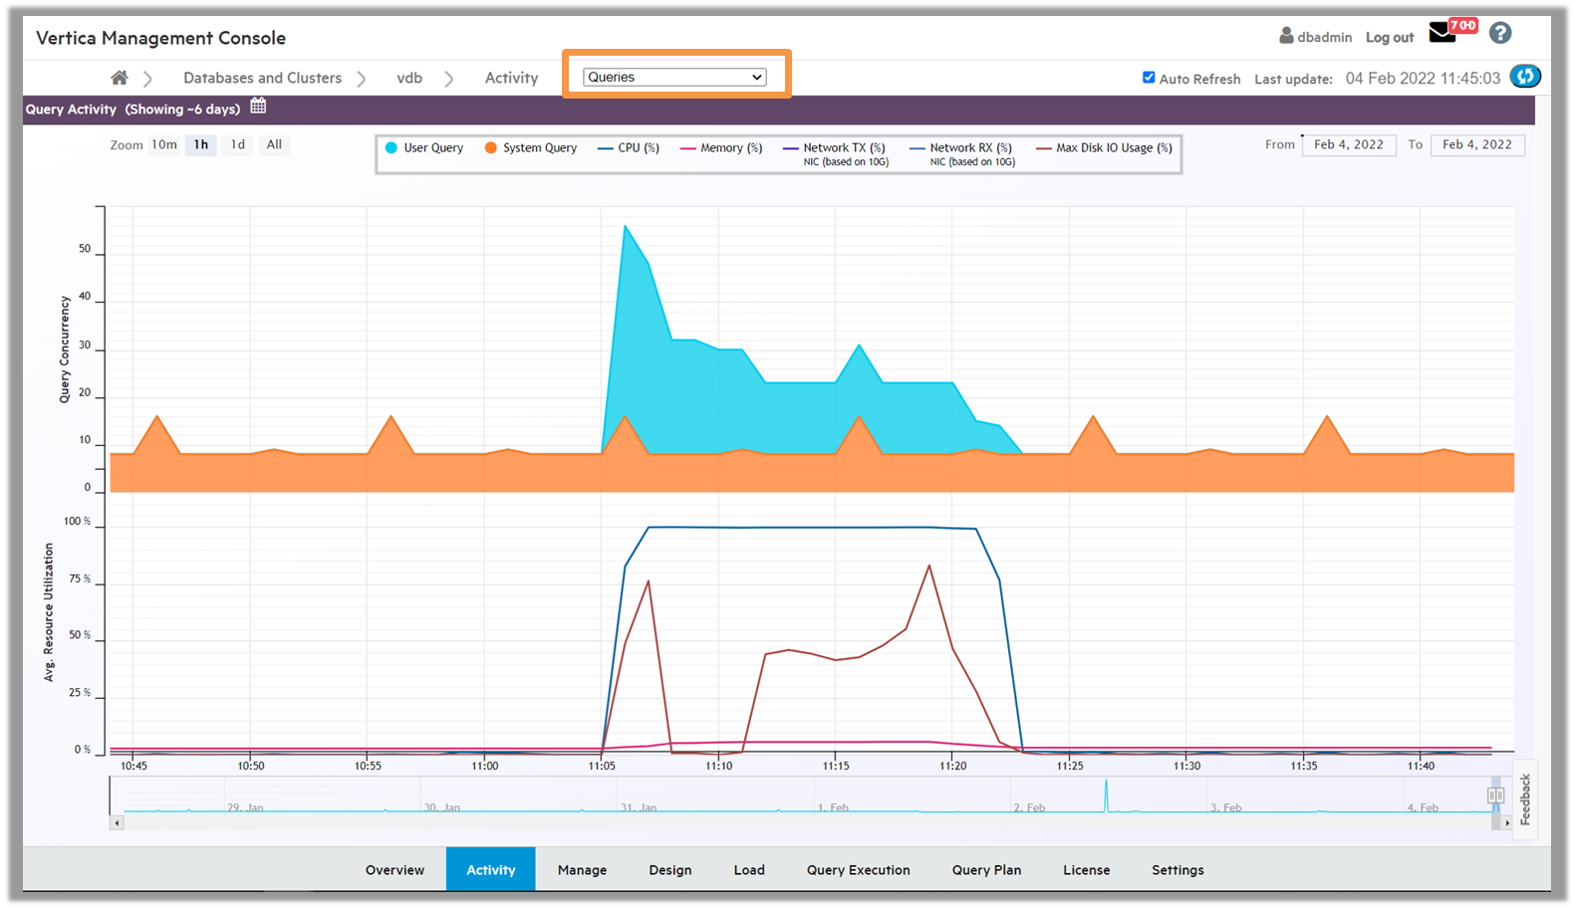Screen dimensions: 1574x908
Task: Click the timeline navigator range handle
Action: [1495, 795]
